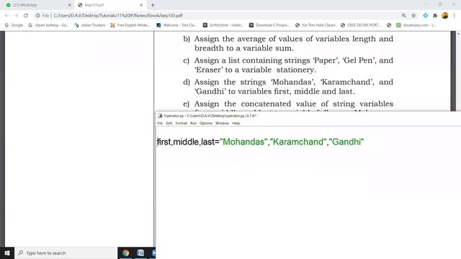This screenshot has height=259, width=461.
Task: Open the Chrome profile avatar
Action: tap(445, 16)
